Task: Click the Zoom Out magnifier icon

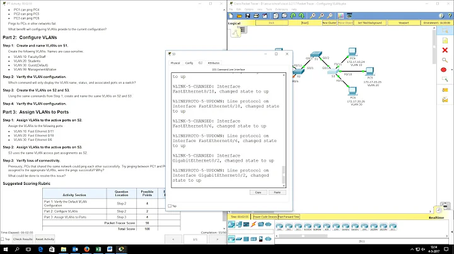Action: click(330, 16)
